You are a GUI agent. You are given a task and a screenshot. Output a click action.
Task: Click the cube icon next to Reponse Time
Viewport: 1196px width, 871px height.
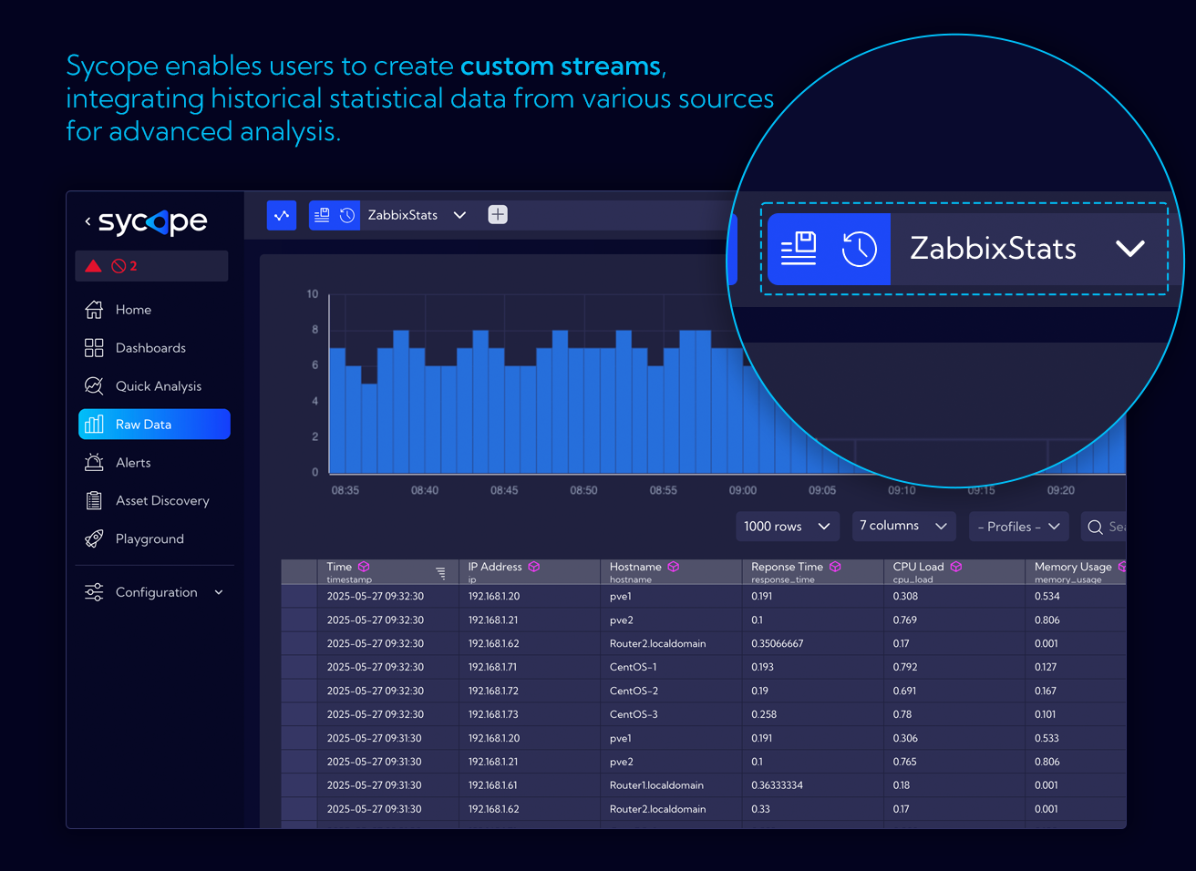[835, 567]
